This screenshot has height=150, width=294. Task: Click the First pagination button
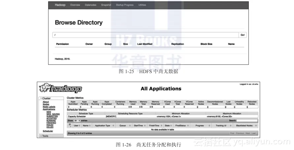tap(232, 133)
